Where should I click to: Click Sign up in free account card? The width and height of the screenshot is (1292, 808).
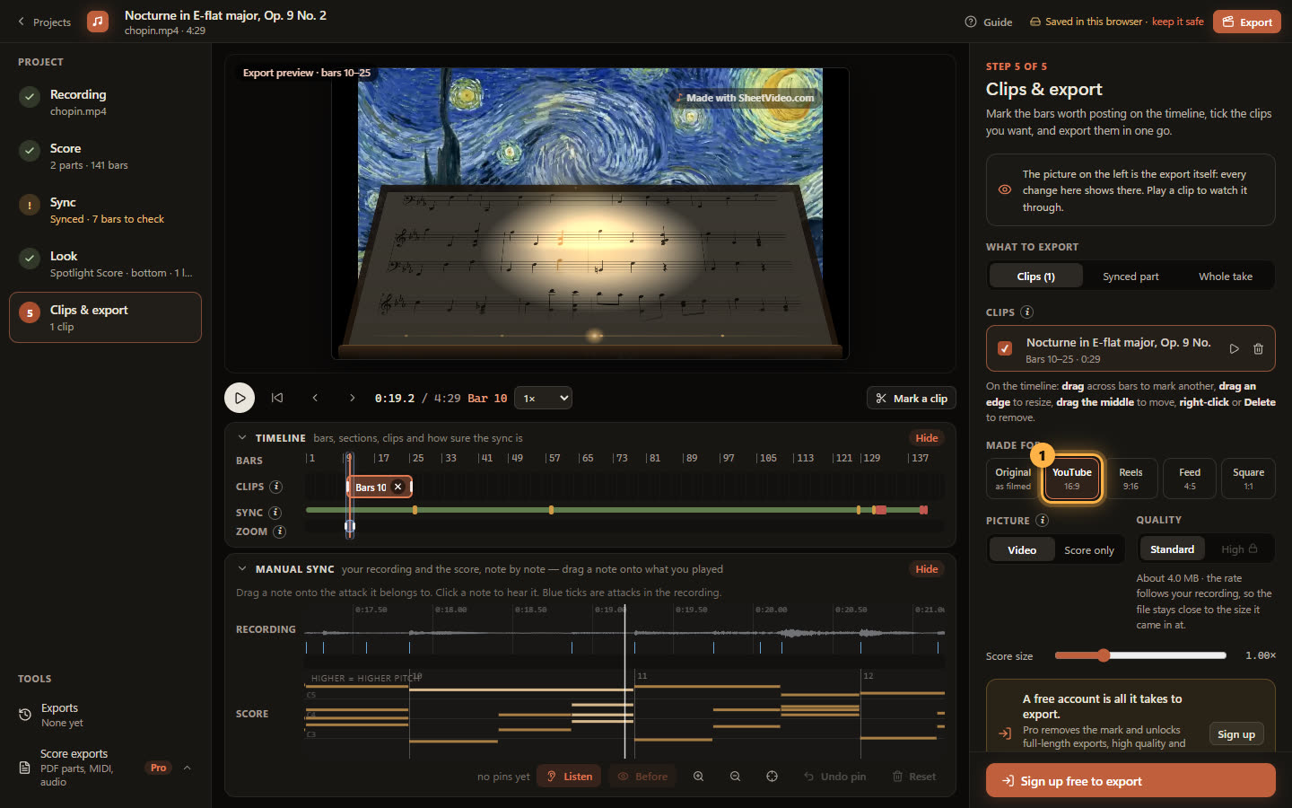coord(1236,734)
